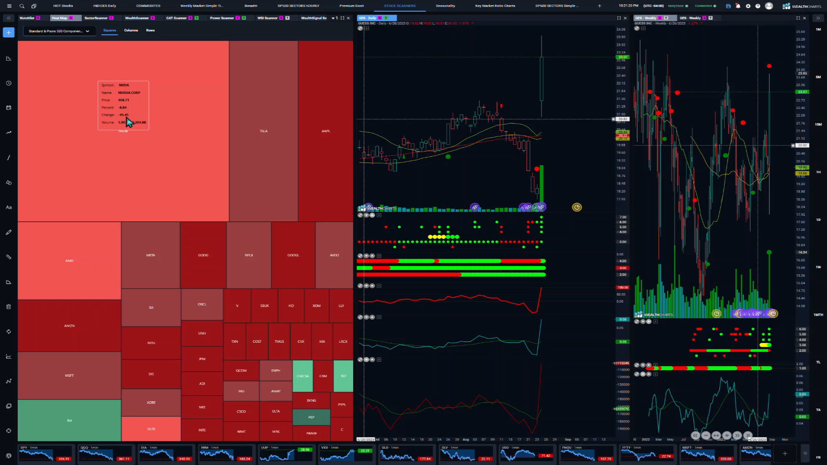Click the TSLA heat map tile

[x=264, y=131]
